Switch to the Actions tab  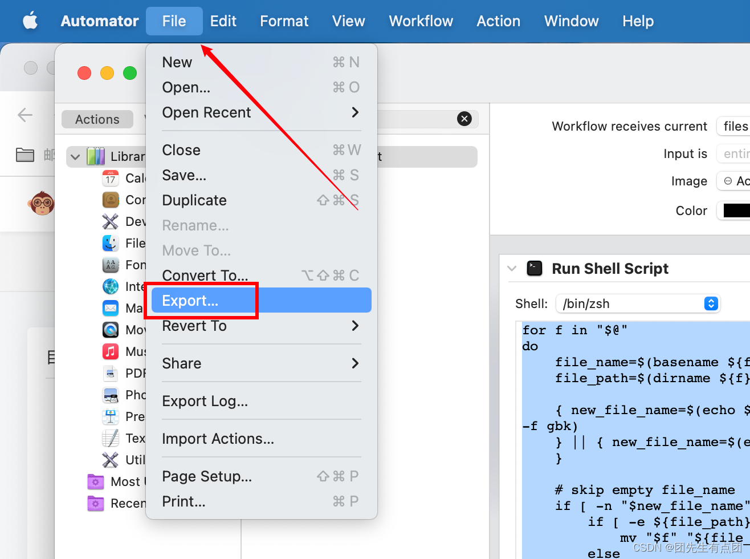tap(97, 119)
